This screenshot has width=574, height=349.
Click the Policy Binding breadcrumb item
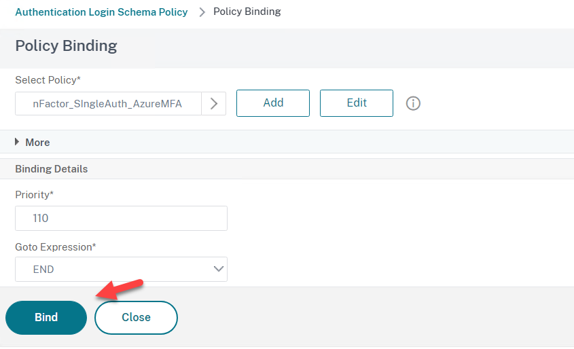click(247, 12)
